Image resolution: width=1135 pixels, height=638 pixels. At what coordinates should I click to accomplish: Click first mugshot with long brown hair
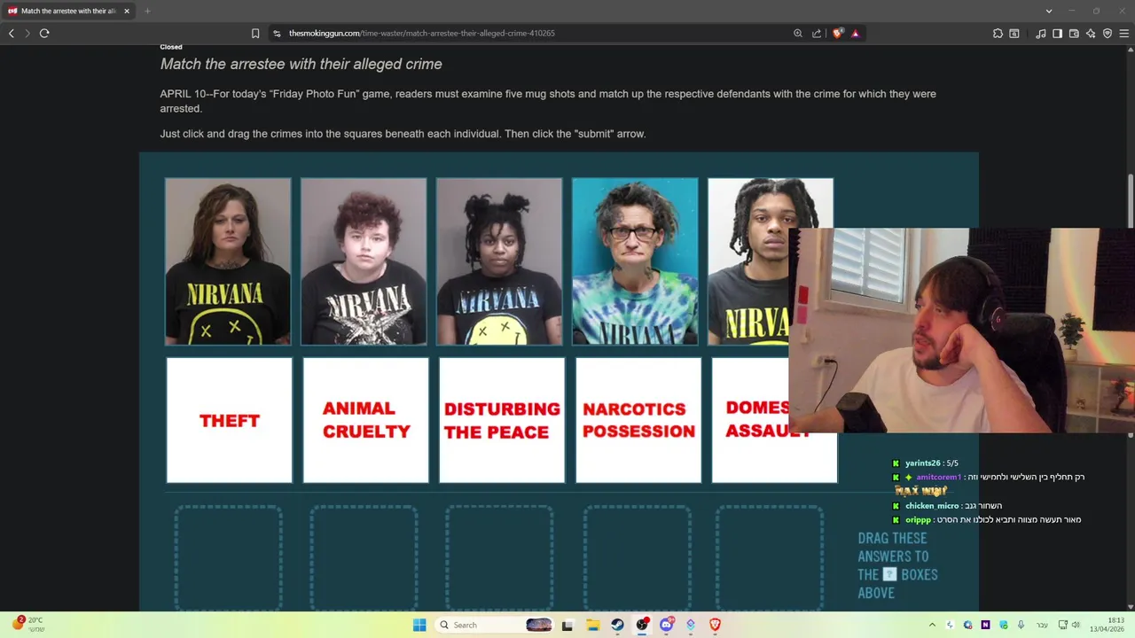point(228,261)
